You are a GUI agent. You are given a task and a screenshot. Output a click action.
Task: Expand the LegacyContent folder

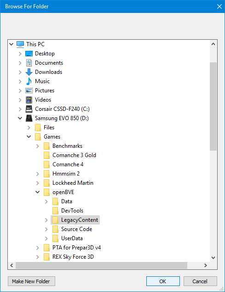coord(46,220)
